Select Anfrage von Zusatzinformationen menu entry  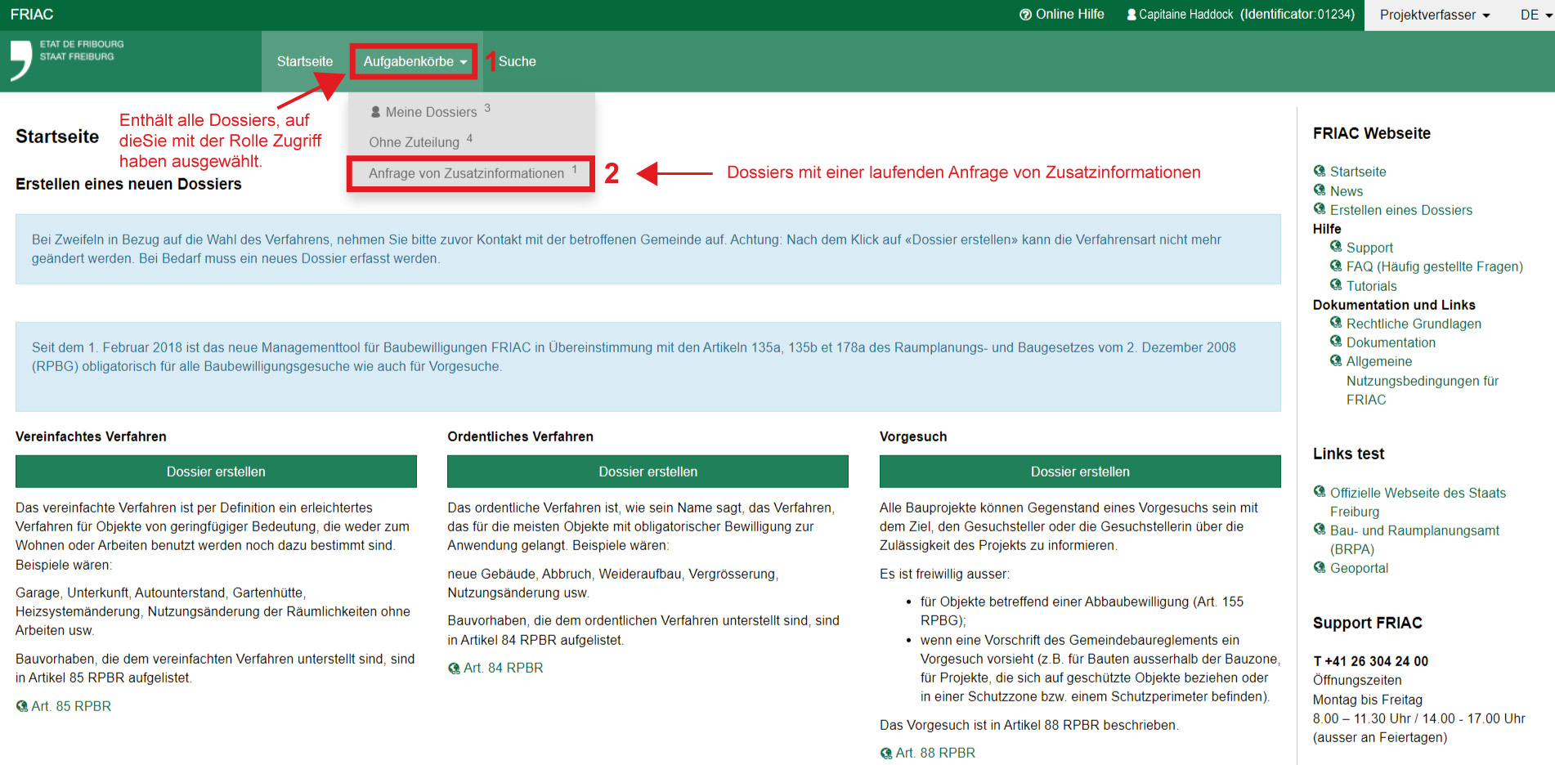point(466,173)
